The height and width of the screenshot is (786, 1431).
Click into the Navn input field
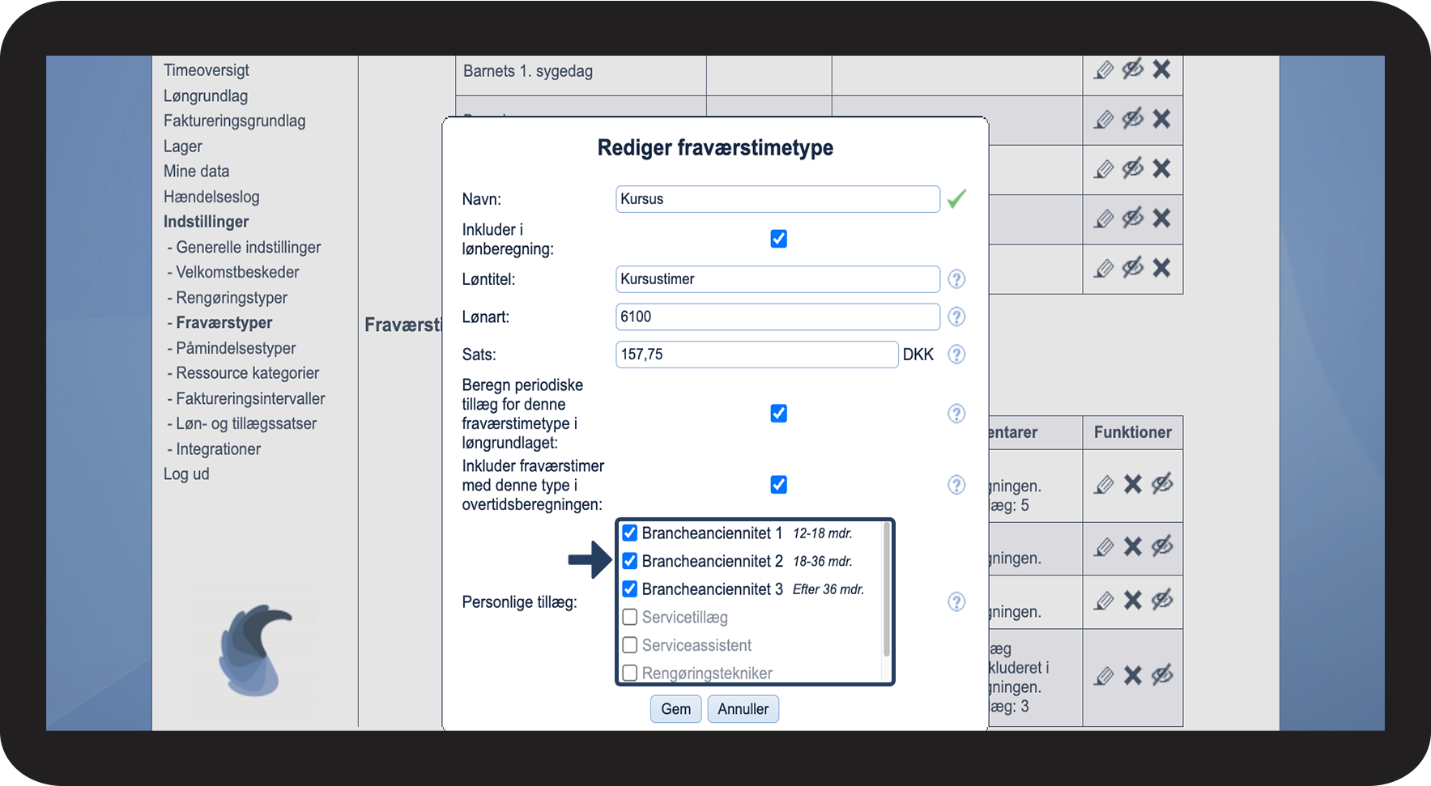[x=777, y=199]
